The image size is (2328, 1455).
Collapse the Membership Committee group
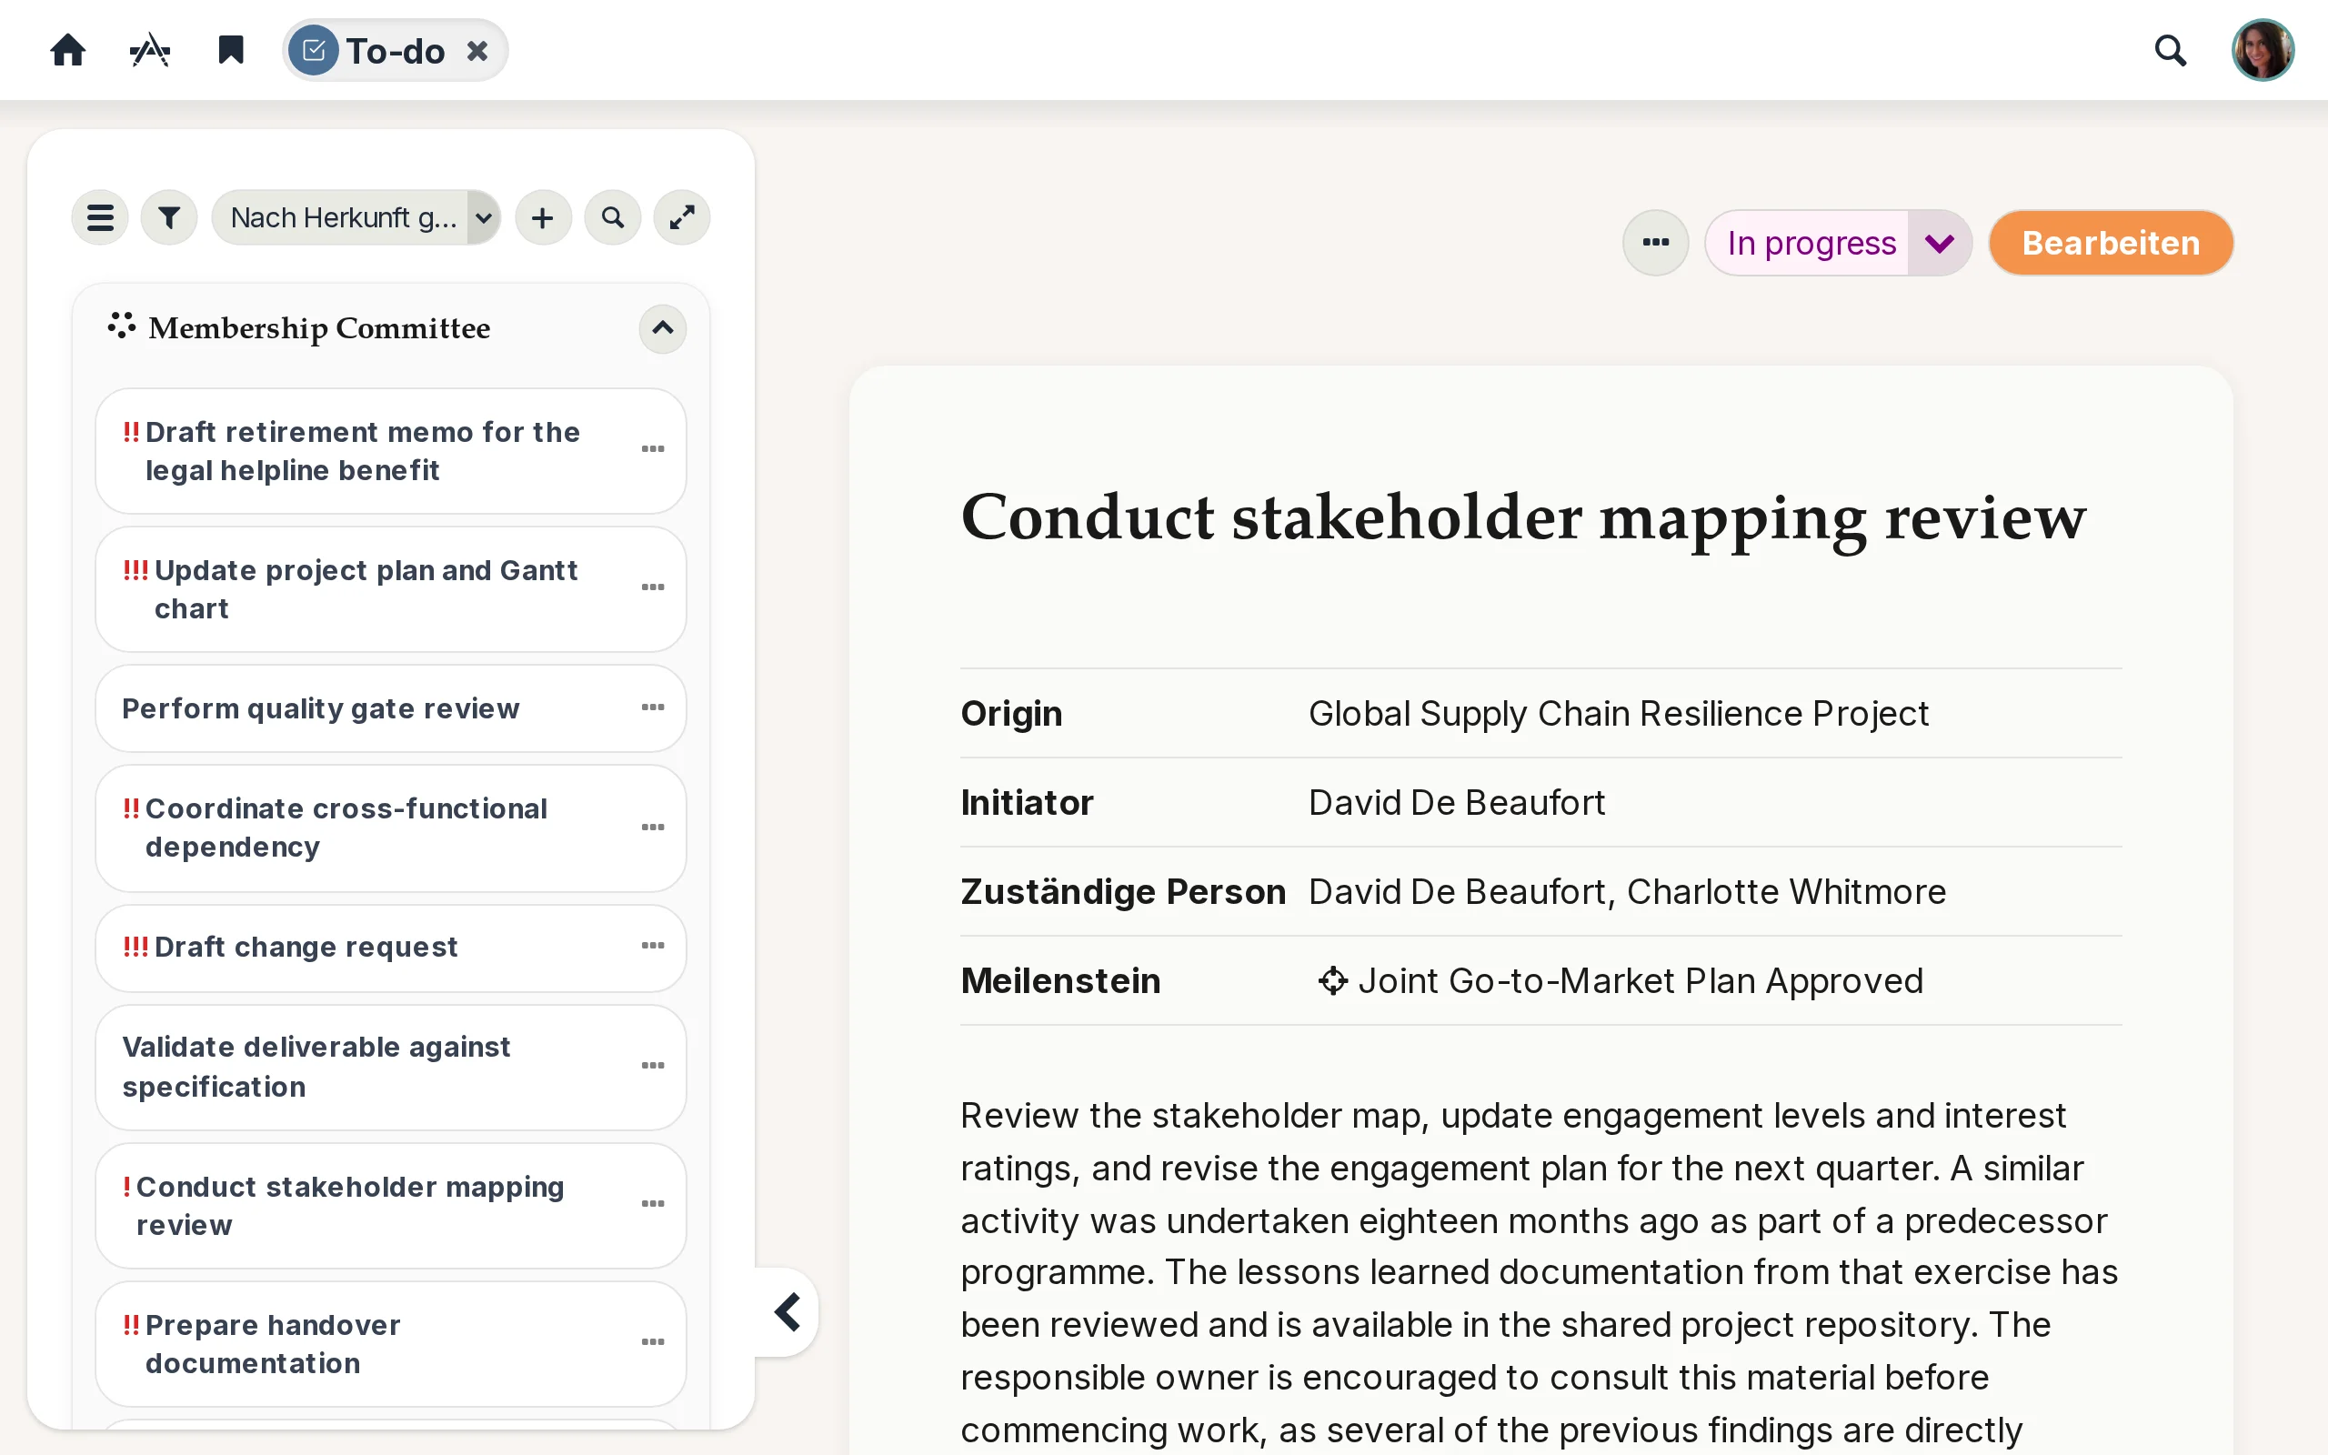click(663, 328)
